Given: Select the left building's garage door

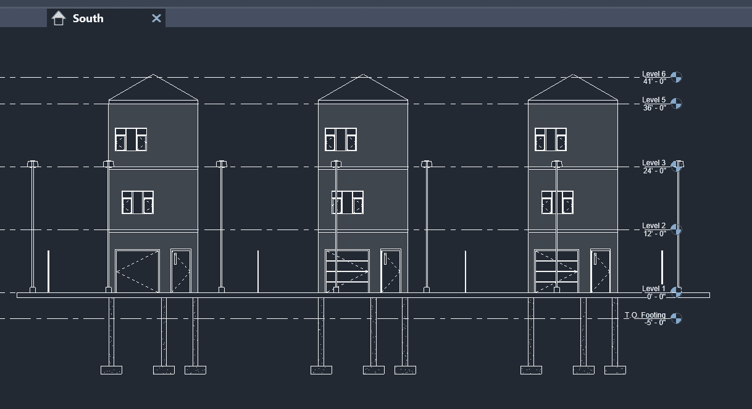Looking at the screenshot, I should [137, 271].
